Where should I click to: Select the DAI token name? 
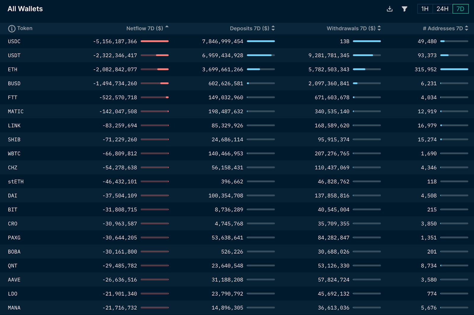13,196
